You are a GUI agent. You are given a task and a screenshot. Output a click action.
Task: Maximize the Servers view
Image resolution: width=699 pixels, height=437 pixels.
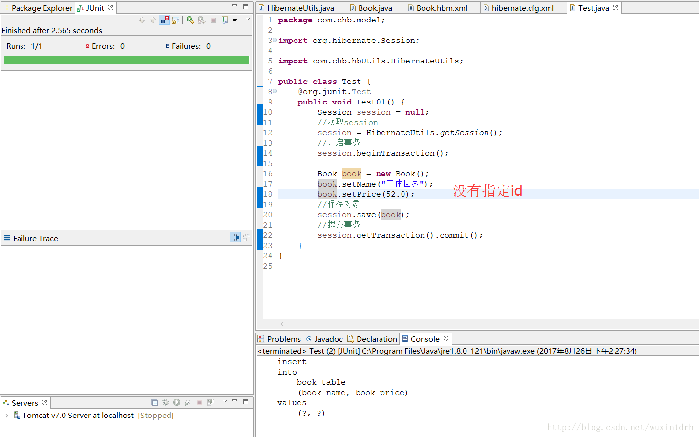coord(246,401)
